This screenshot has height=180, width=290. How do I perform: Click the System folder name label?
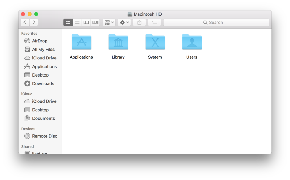(x=155, y=57)
